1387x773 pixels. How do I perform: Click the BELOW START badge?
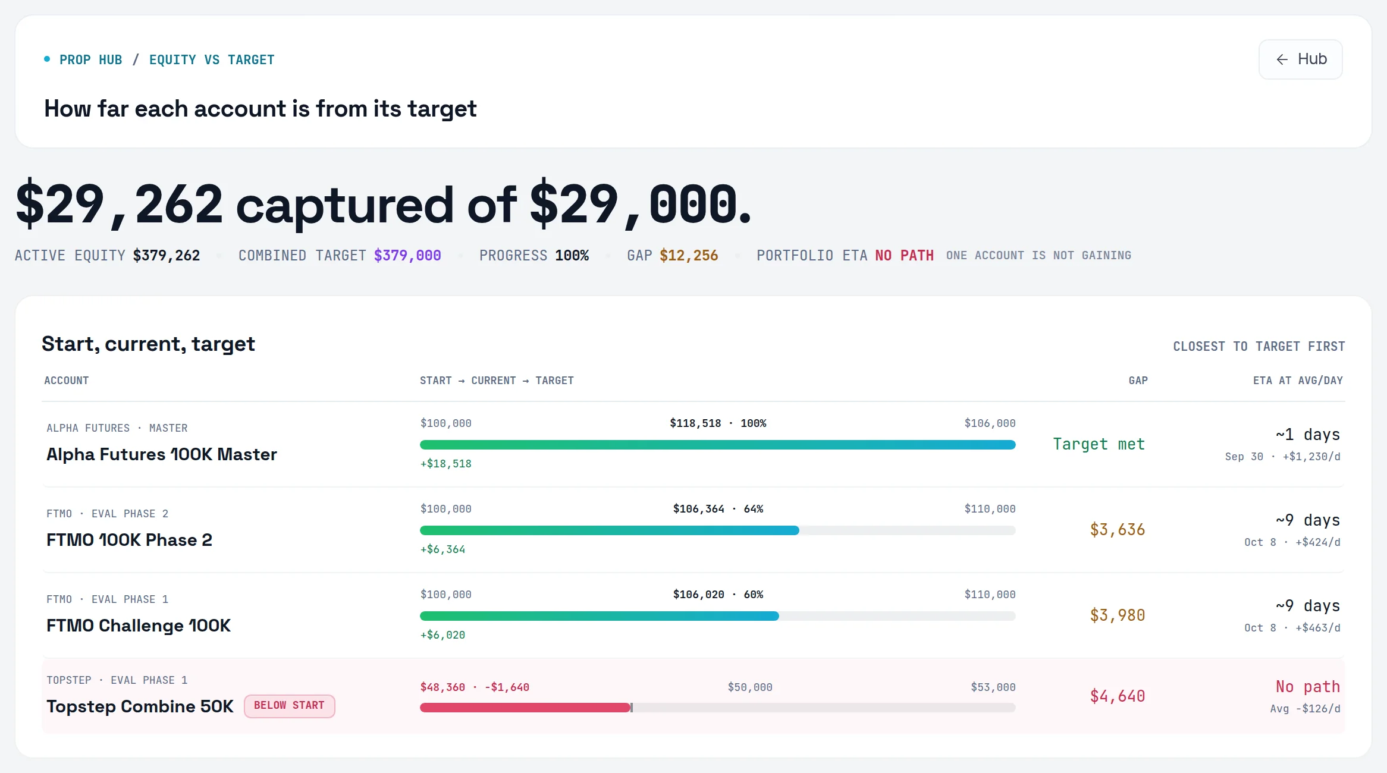click(x=290, y=706)
